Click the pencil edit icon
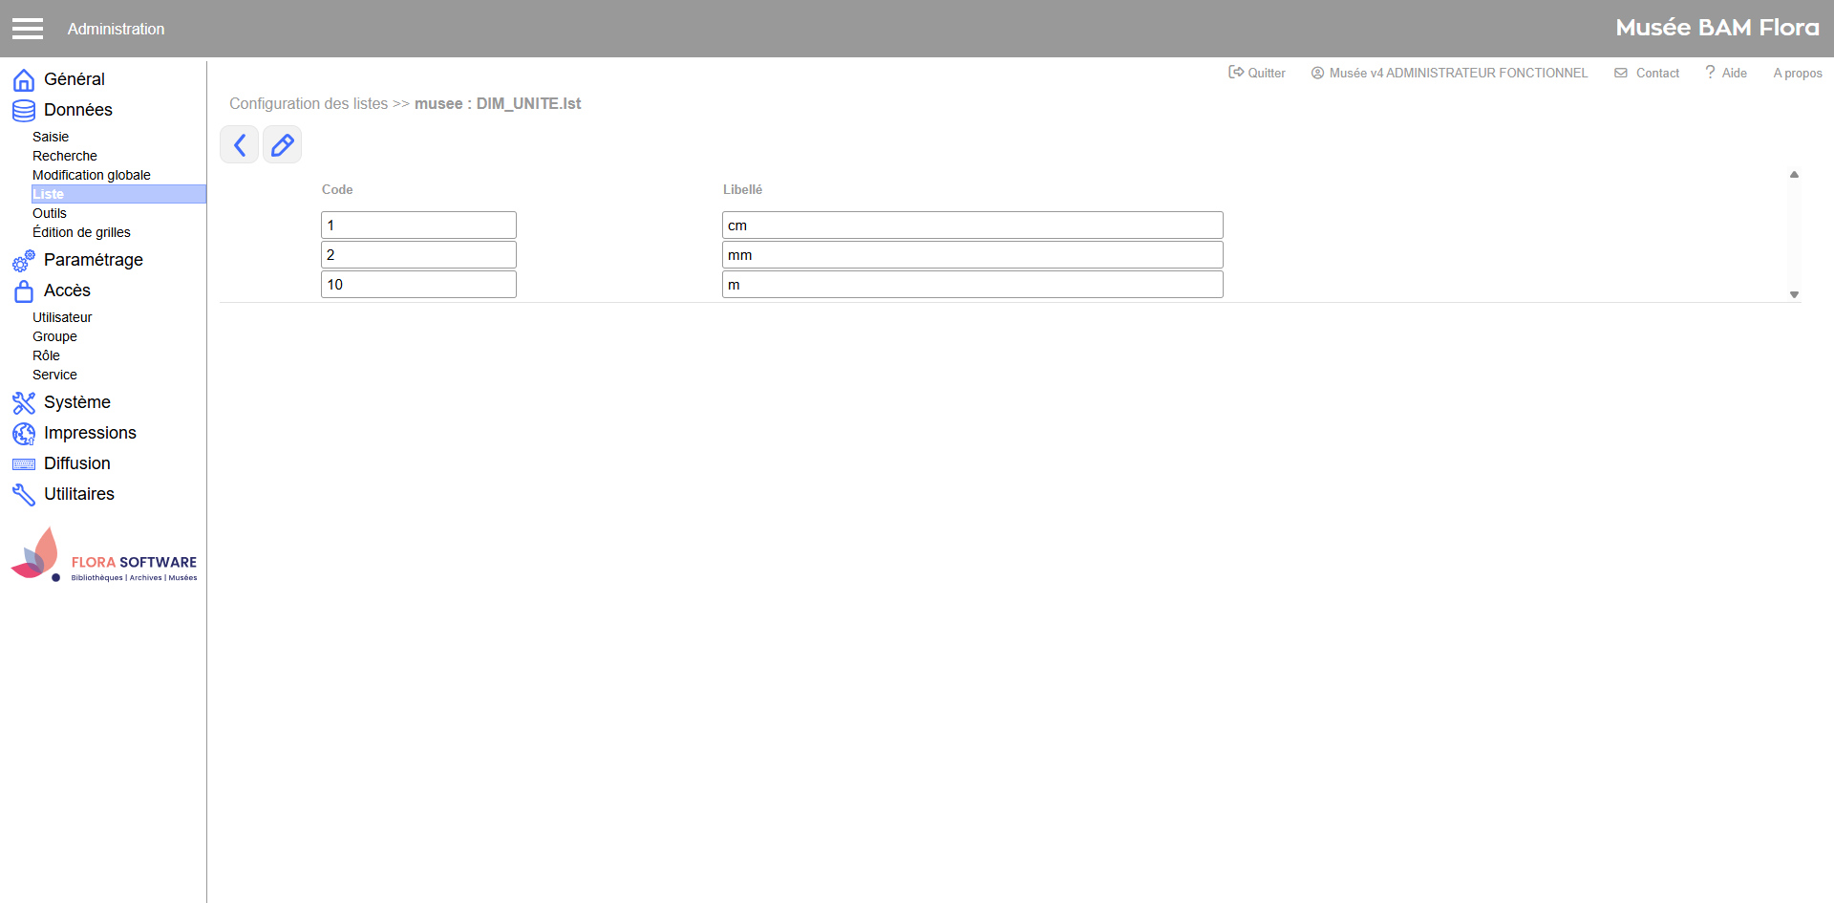Image resolution: width=1834 pixels, height=903 pixels. [282, 145]
